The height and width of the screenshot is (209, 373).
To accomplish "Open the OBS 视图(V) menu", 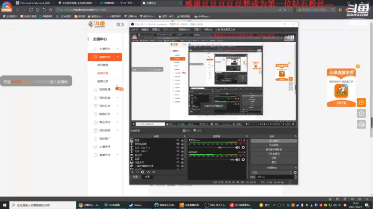I will [156, 30].
